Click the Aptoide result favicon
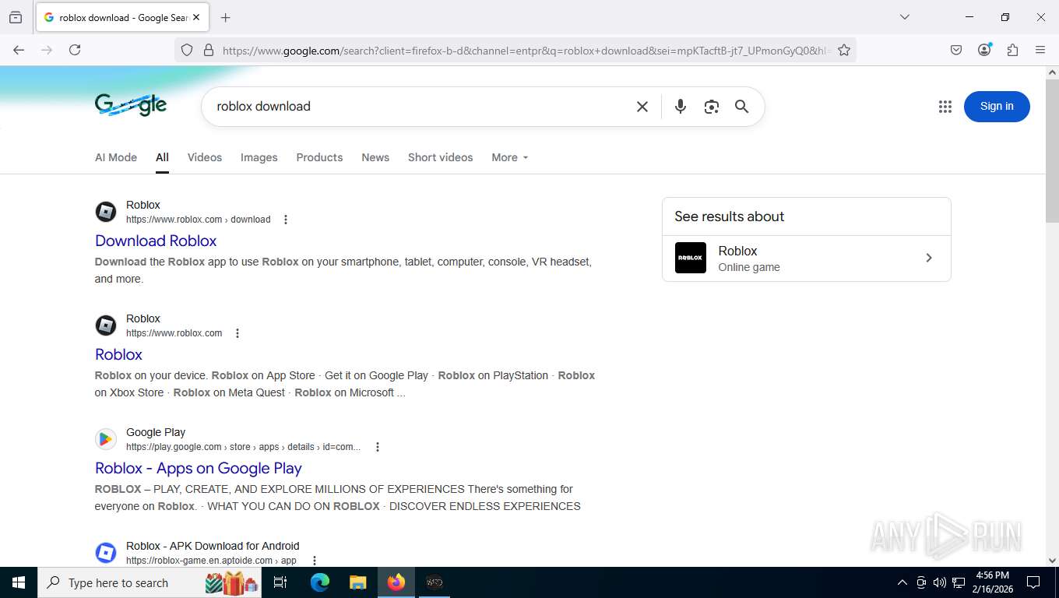 (106, 553)
